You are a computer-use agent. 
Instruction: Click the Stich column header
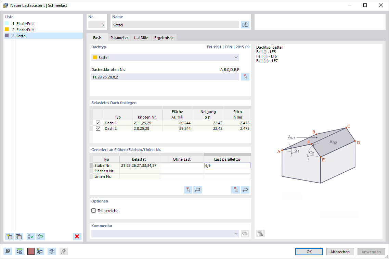point(237,114)
